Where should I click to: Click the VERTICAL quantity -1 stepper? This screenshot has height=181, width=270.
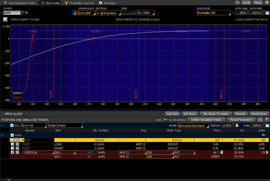[93, 152]
